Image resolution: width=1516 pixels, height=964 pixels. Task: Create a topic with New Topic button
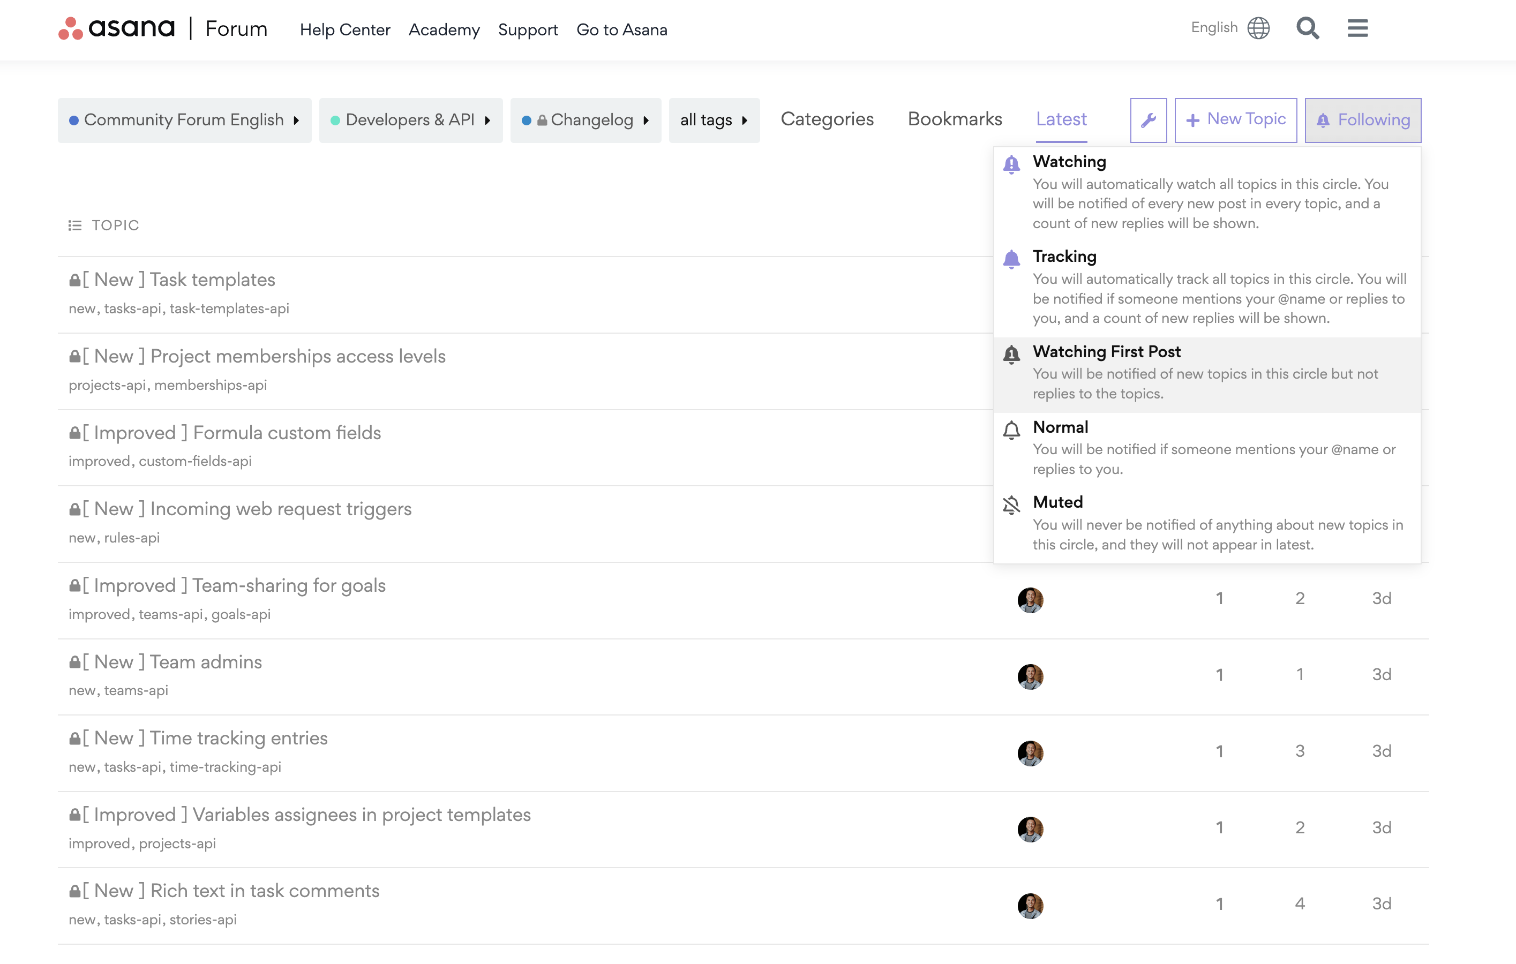pos(1235,120)
